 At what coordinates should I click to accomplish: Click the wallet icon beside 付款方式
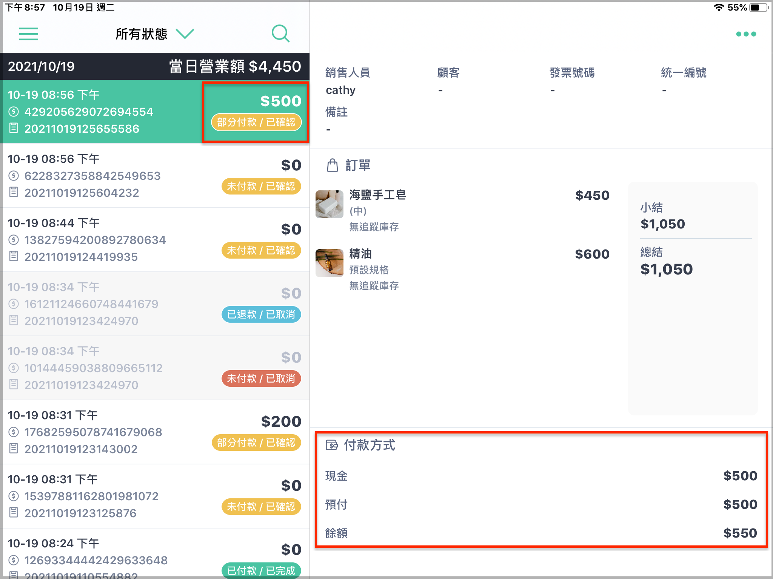332,445
